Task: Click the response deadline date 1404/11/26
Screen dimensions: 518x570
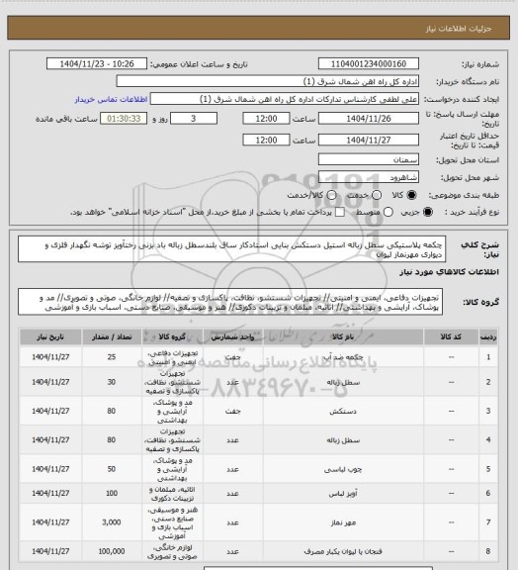Action: point(369,119)
